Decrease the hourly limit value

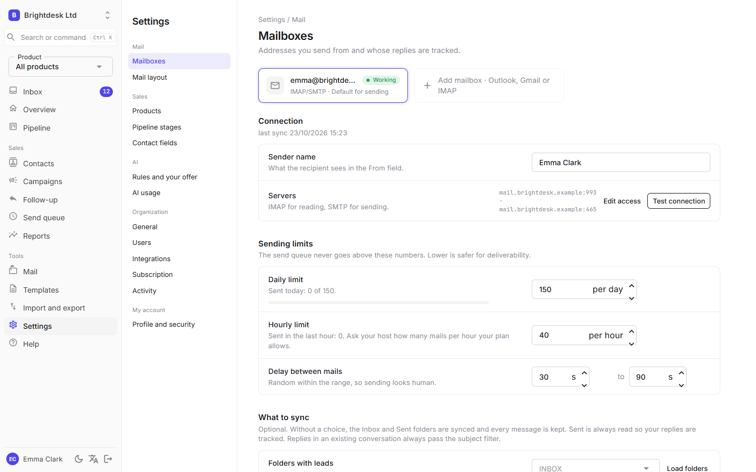pos(632,344)
